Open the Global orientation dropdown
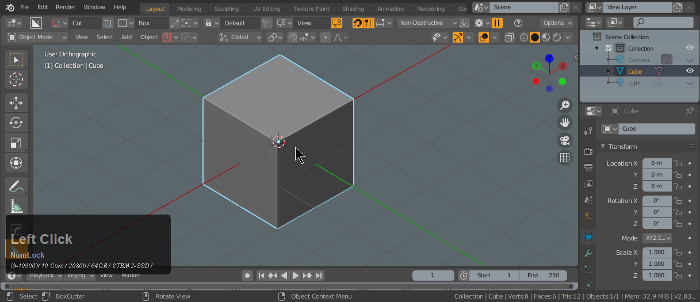Viewport: 700px width, 302px height. (x=240, y=37)
